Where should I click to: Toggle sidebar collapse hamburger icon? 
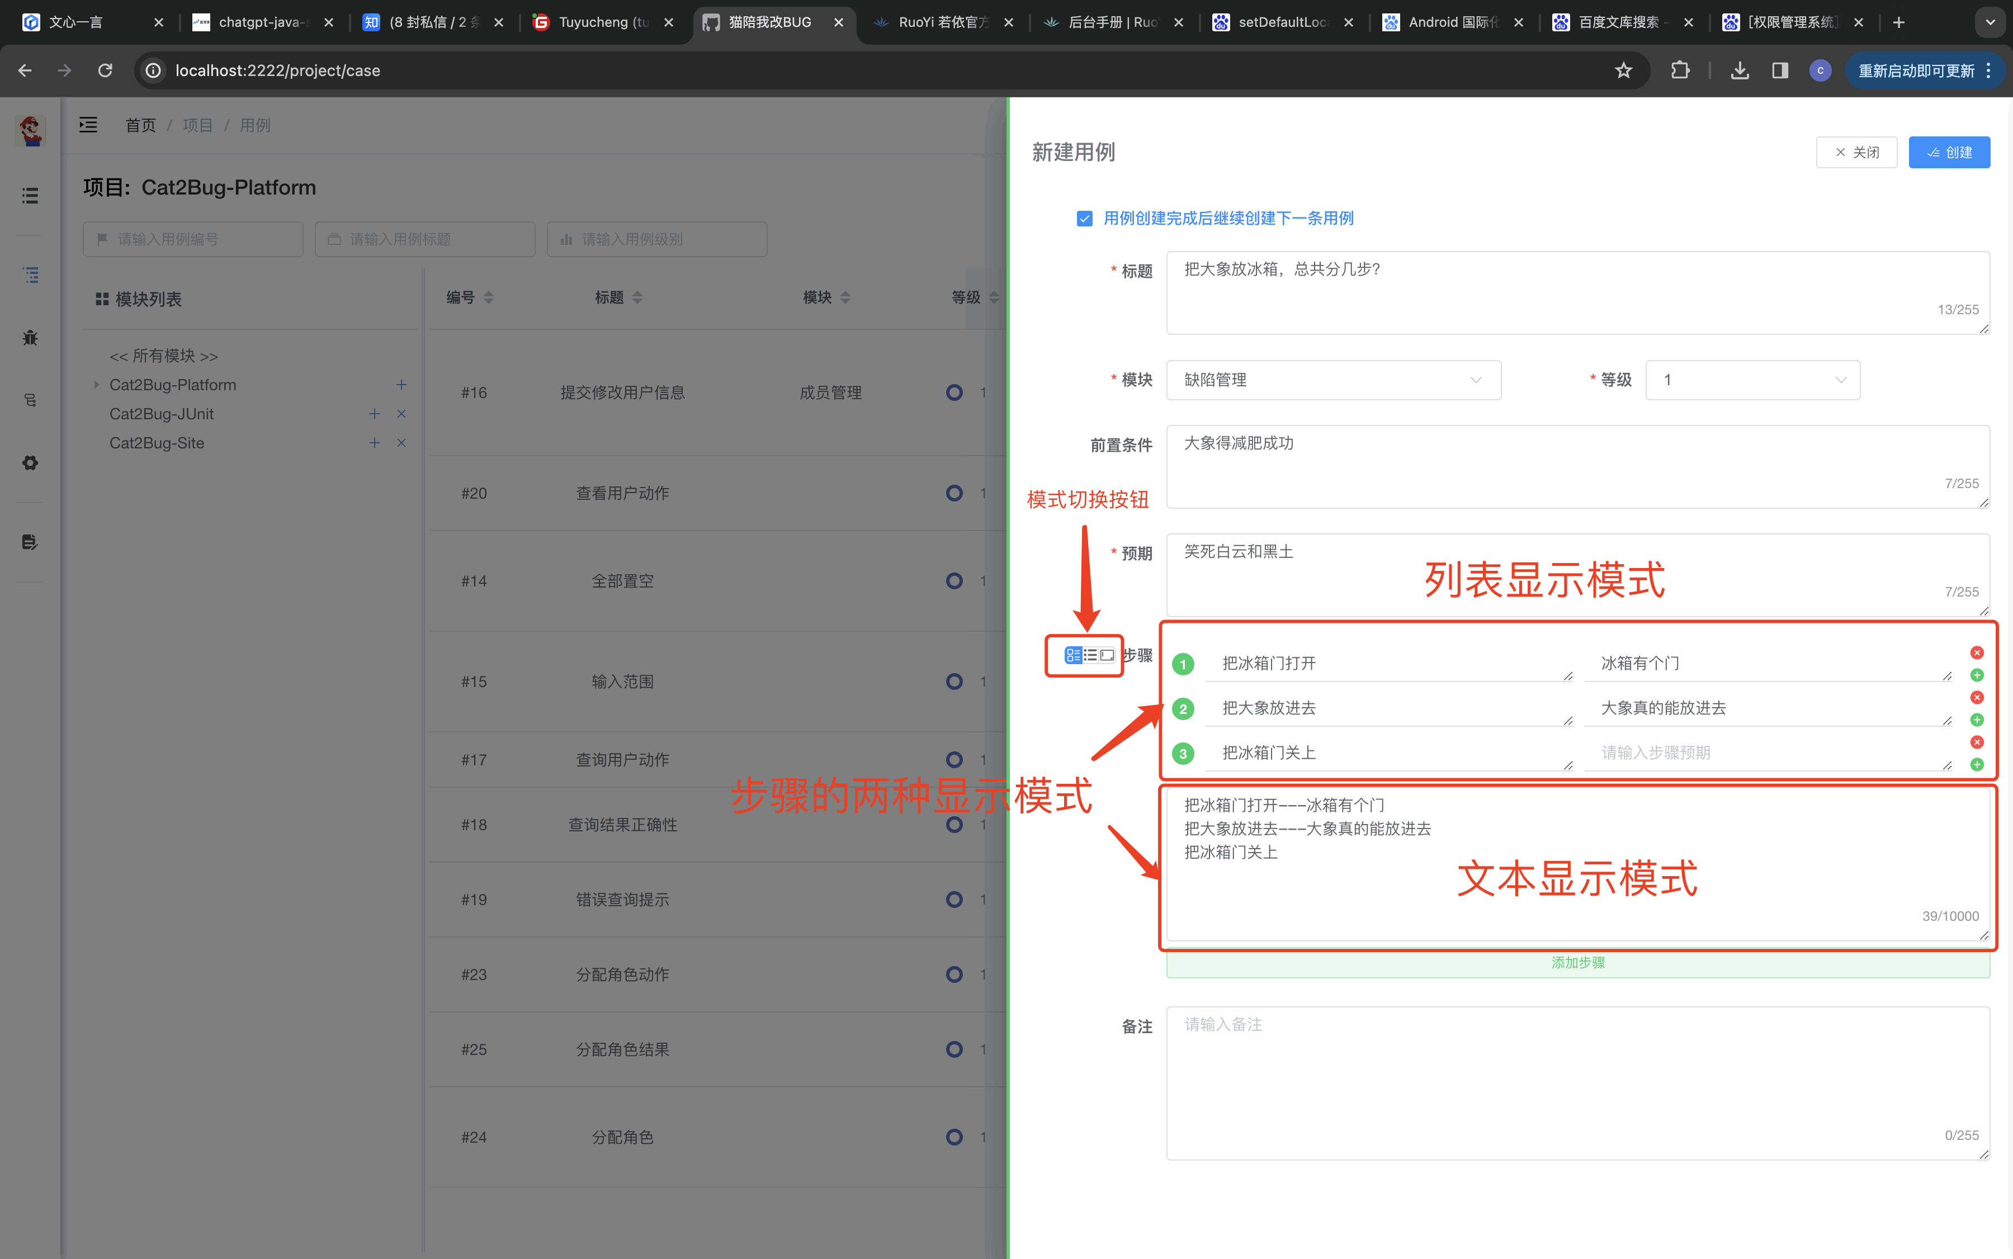pyautogui.click(x=88, y=125)
